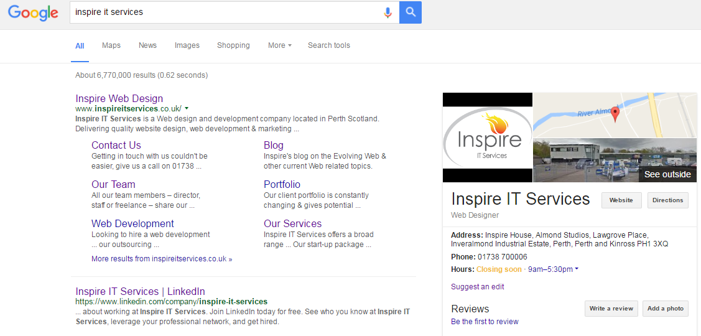The image size is (701, 336).
Task: Open the Blog sitelink
Action: point(274,146)
